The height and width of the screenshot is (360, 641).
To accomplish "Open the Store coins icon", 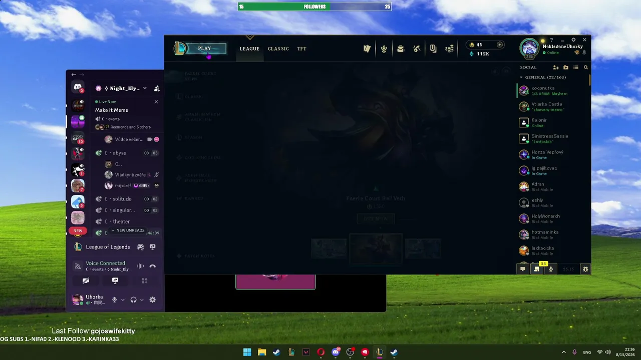I will 450,48.
